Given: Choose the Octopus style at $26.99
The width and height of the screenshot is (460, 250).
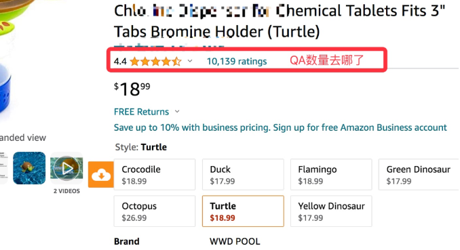Looking at the screenshot, I should (155, 211).
